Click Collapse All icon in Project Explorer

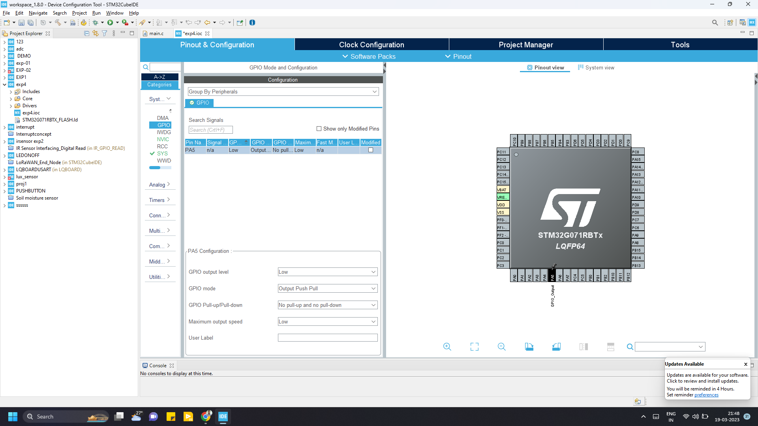click(x=86, y=34)
